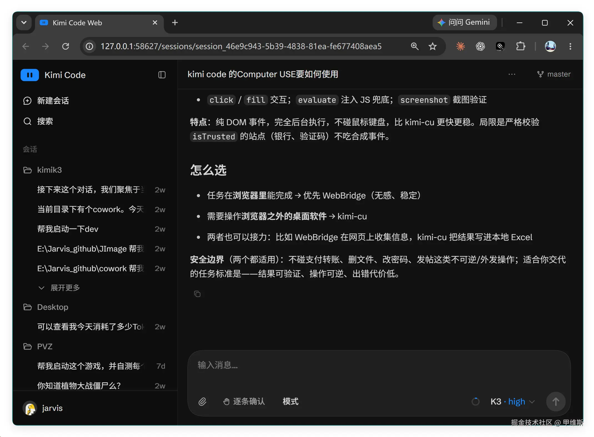Click the 怎么选 heading
The width and height of the screenshot is (594, 437).
pyautogui.click(x=208, y=170)
